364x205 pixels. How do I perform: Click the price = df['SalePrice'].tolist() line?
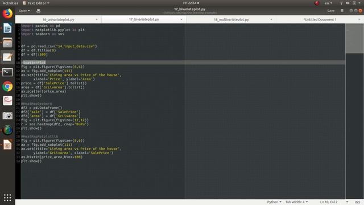point(54,83)
